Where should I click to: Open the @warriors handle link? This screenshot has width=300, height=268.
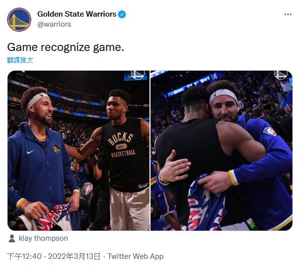54,24
